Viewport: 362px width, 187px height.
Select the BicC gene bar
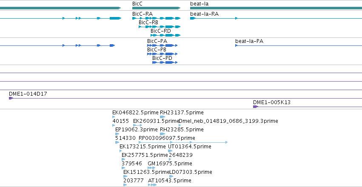point(156,8)
